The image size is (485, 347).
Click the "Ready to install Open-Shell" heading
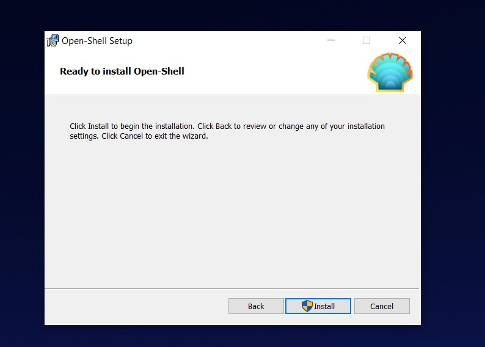coord(122,71)
